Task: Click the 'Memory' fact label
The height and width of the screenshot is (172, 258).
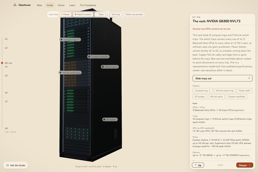Action: pyautogui.click(x=196, y=152)
